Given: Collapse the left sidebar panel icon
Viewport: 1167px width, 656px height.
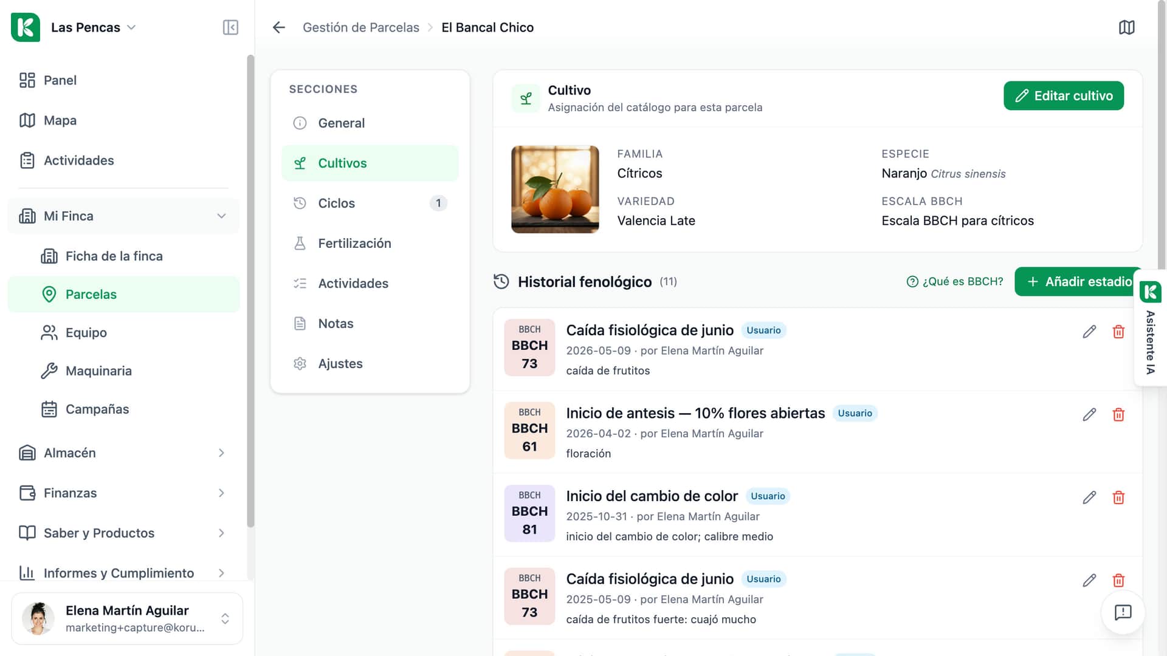Looking at the screenshot, I should (x=230, y=27).
